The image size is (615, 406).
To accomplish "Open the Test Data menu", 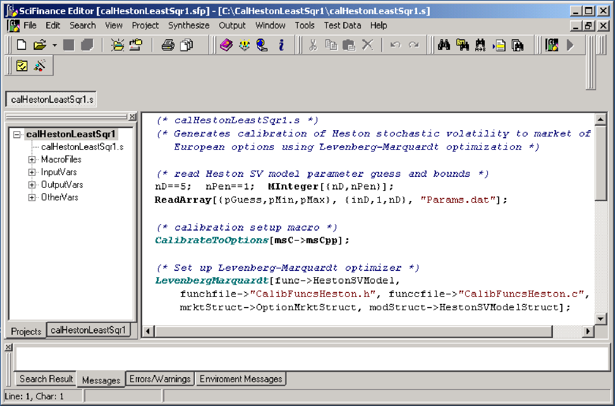I will (342, 26).
